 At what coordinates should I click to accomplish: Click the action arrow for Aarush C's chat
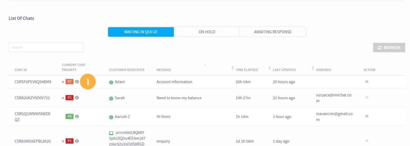(367, 116)
